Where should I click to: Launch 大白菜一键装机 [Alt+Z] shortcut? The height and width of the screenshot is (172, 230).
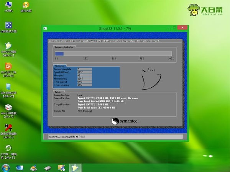coord(8,152)
